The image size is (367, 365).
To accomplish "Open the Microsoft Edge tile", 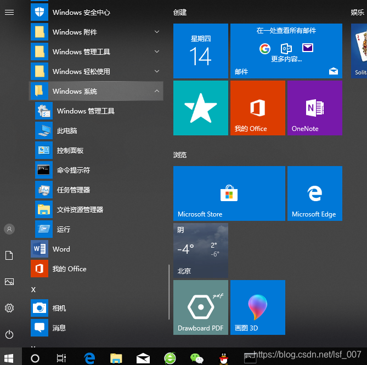I will point(315,193).
